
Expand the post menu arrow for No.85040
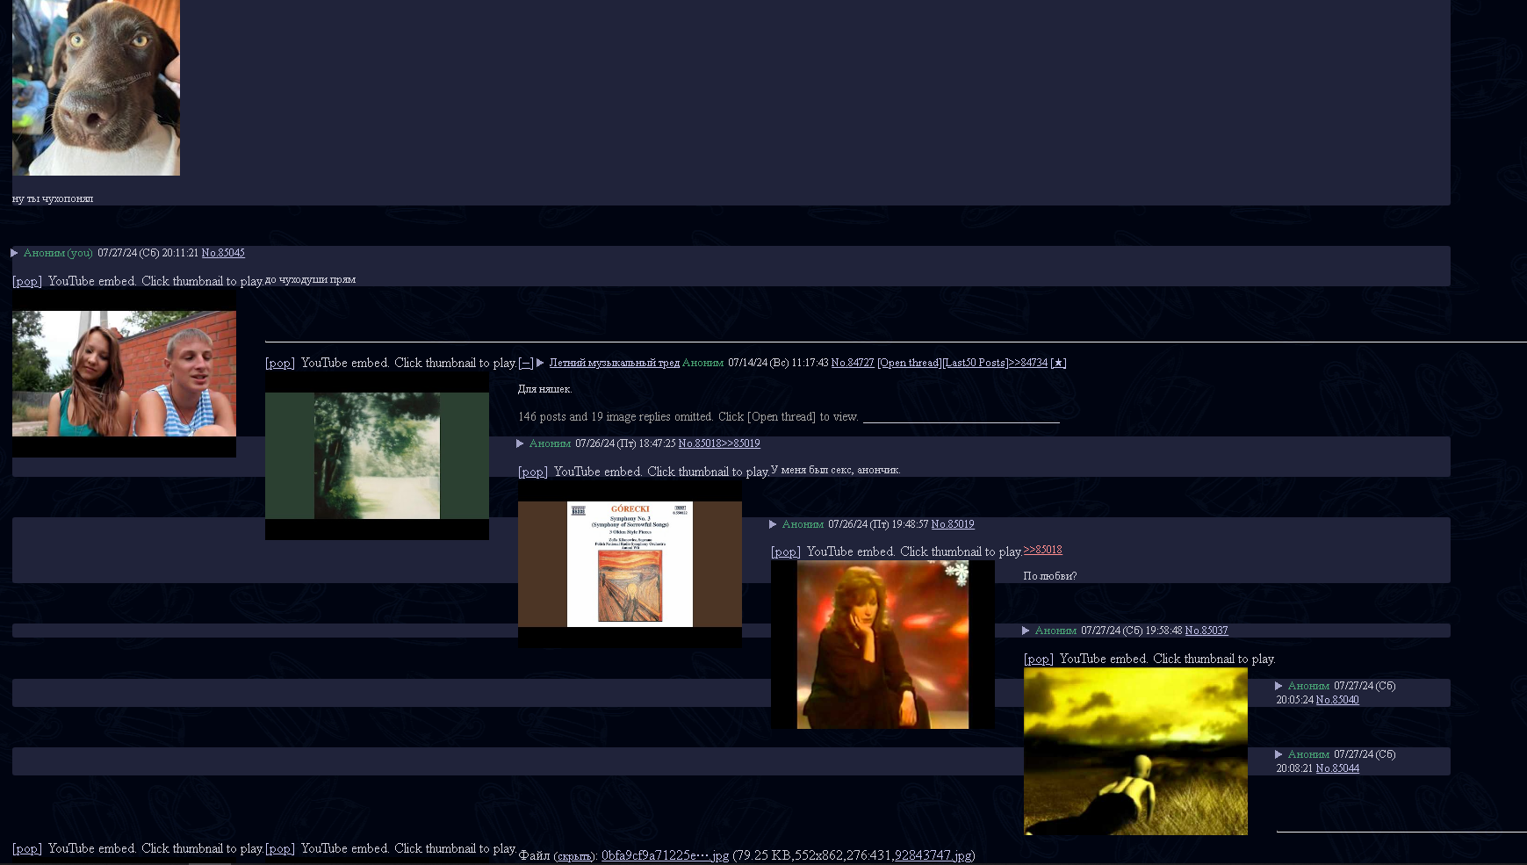[x=1279, y=686]
